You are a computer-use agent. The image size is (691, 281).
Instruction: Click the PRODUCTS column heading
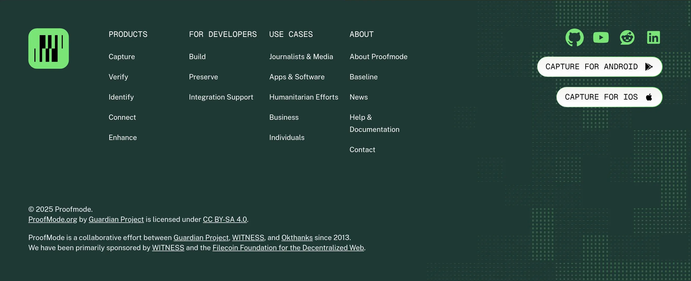pyautogui.click(x=128, y=34)
